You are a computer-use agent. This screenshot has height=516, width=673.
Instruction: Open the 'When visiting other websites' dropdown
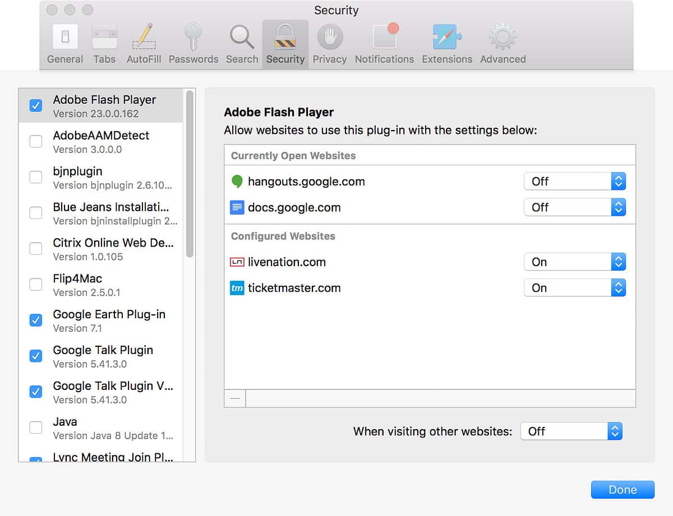(x=571, y=431)
